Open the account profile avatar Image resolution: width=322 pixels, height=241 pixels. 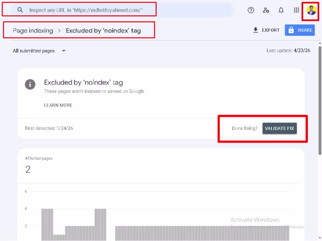point(311,10)
